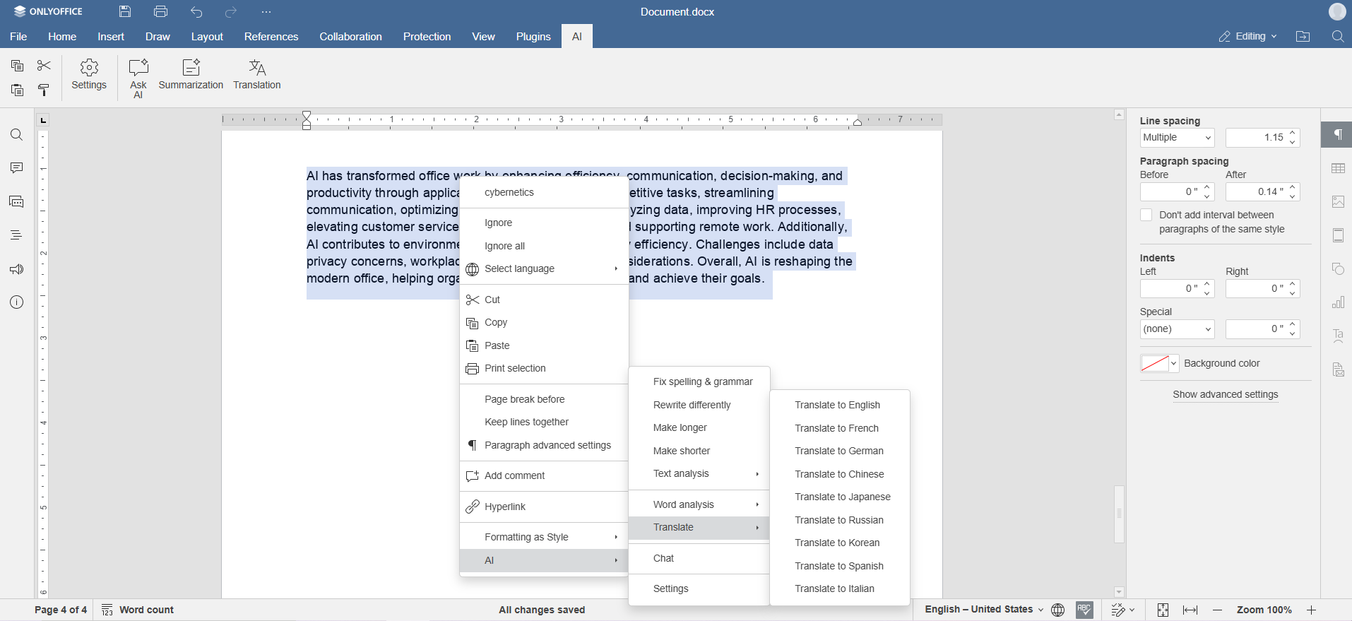Click Show advanced settings link
This screenshot has height=621, width=1352.
point(1226,394)
